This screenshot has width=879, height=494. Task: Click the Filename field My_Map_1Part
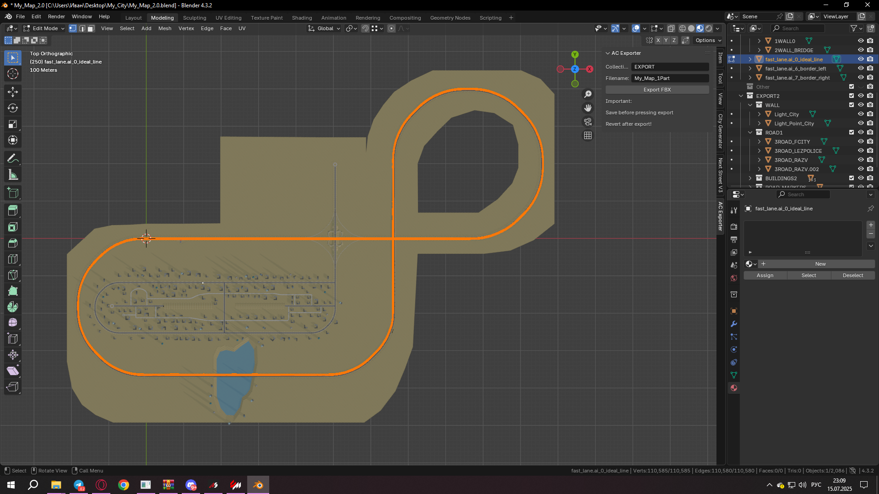(670, 78)
